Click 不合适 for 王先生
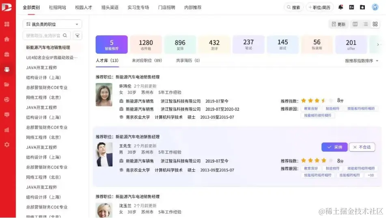The height and width of the screenshot is (218, 386). 362,147
